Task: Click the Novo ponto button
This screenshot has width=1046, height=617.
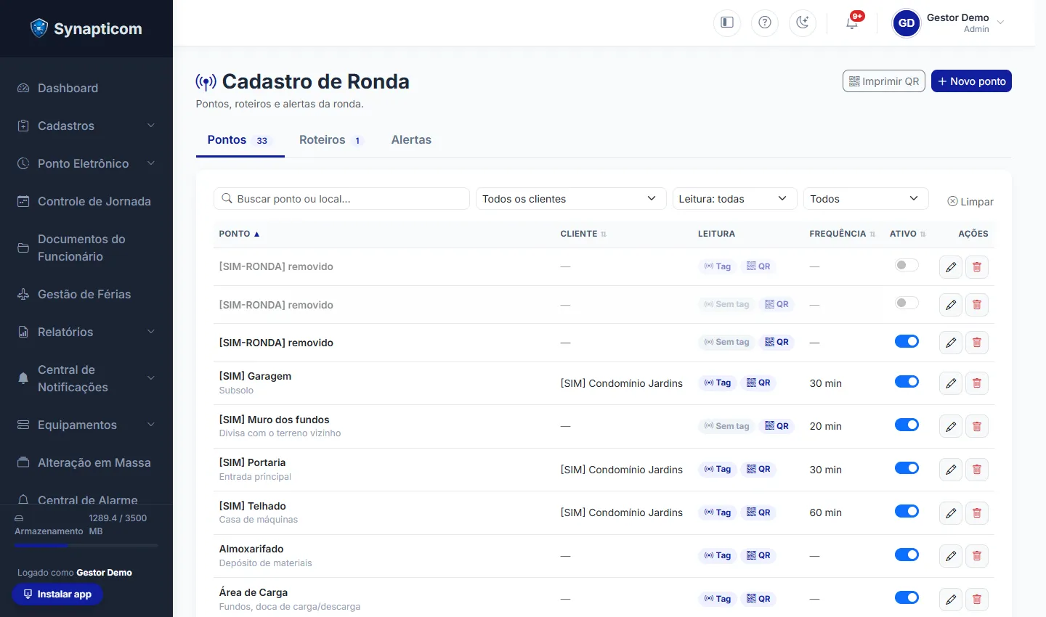Action: (971, 81)
